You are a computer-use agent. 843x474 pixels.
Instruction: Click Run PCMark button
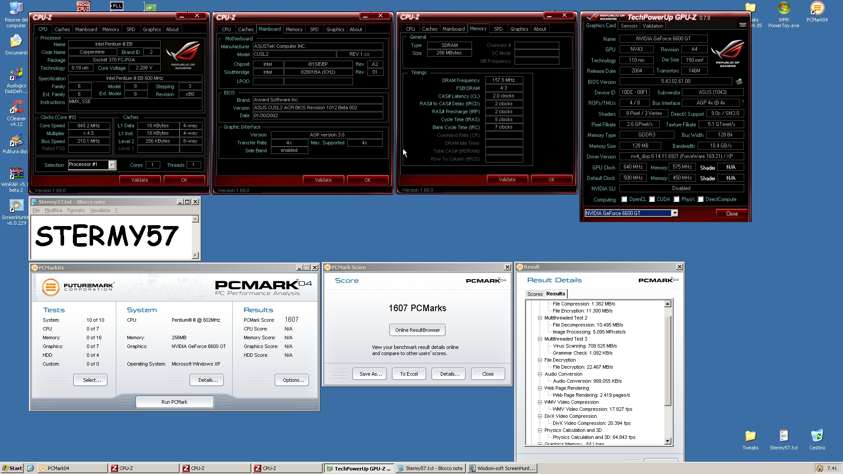click(174, 402)
